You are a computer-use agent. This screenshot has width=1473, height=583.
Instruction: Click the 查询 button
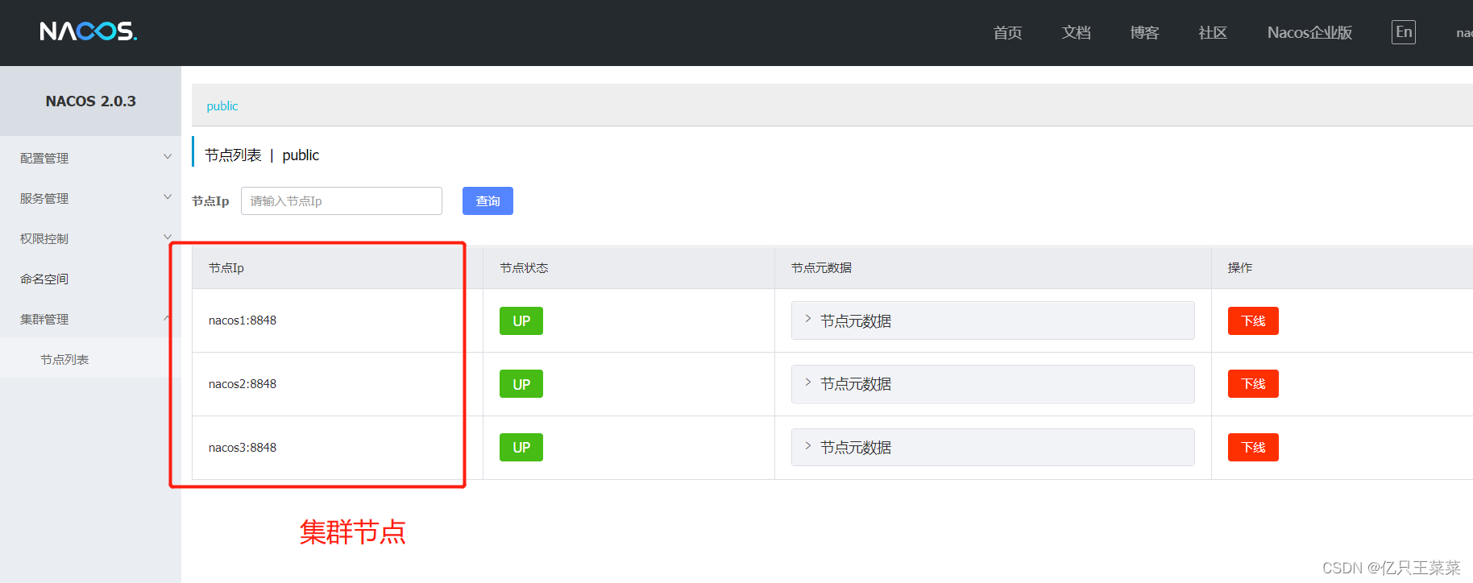[x=488, y=201]
